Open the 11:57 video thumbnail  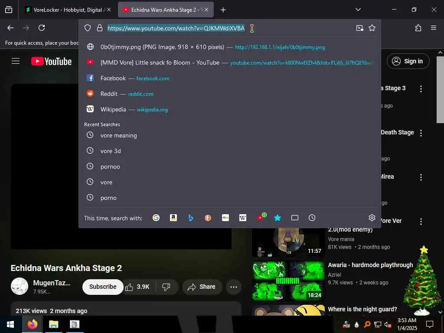[x=288, y=242]
